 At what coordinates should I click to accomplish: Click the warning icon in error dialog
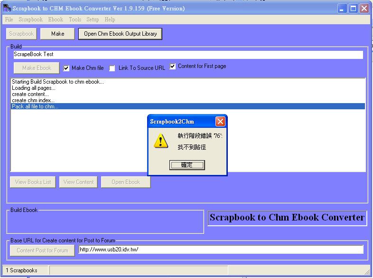coord(161,141)
